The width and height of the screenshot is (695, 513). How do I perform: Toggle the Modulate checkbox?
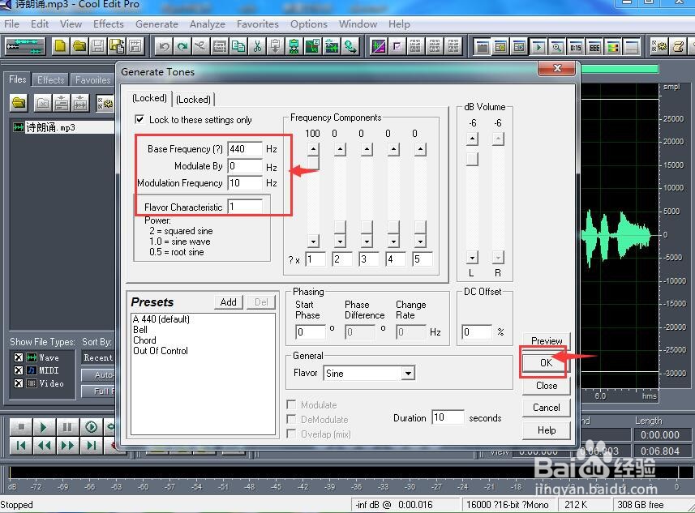(291, 404)
